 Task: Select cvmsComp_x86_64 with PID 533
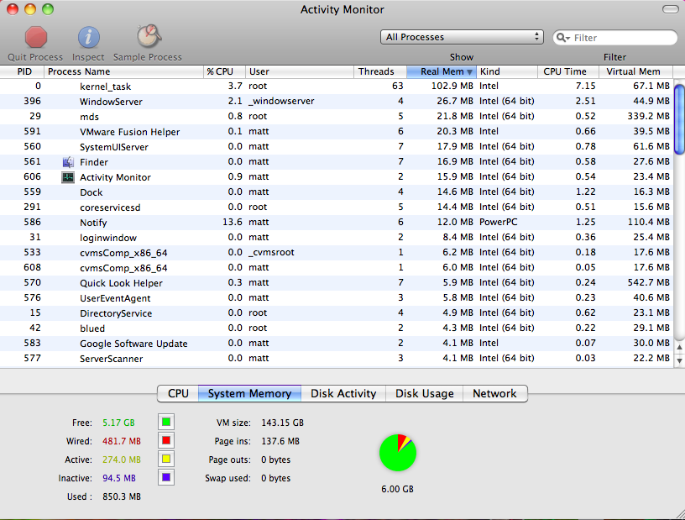[337, 252]
